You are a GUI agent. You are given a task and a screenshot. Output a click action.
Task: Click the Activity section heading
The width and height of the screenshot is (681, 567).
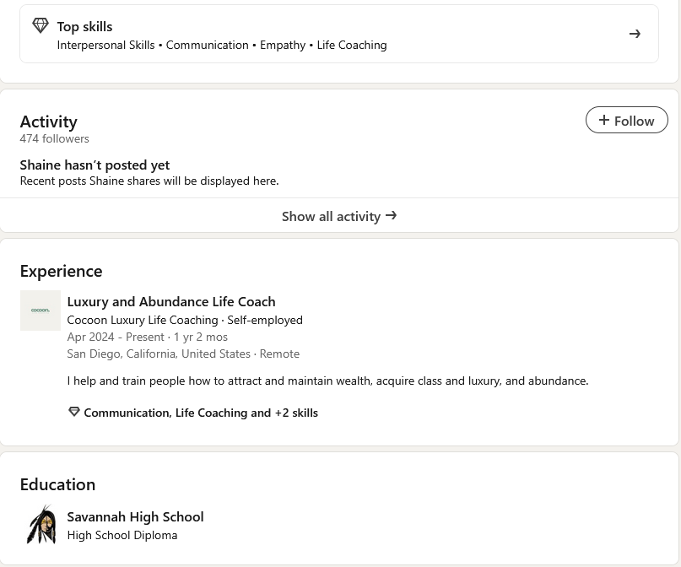coord(49,121)
